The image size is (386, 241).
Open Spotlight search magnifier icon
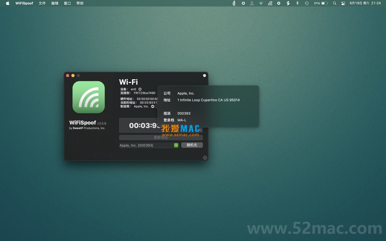334,3
